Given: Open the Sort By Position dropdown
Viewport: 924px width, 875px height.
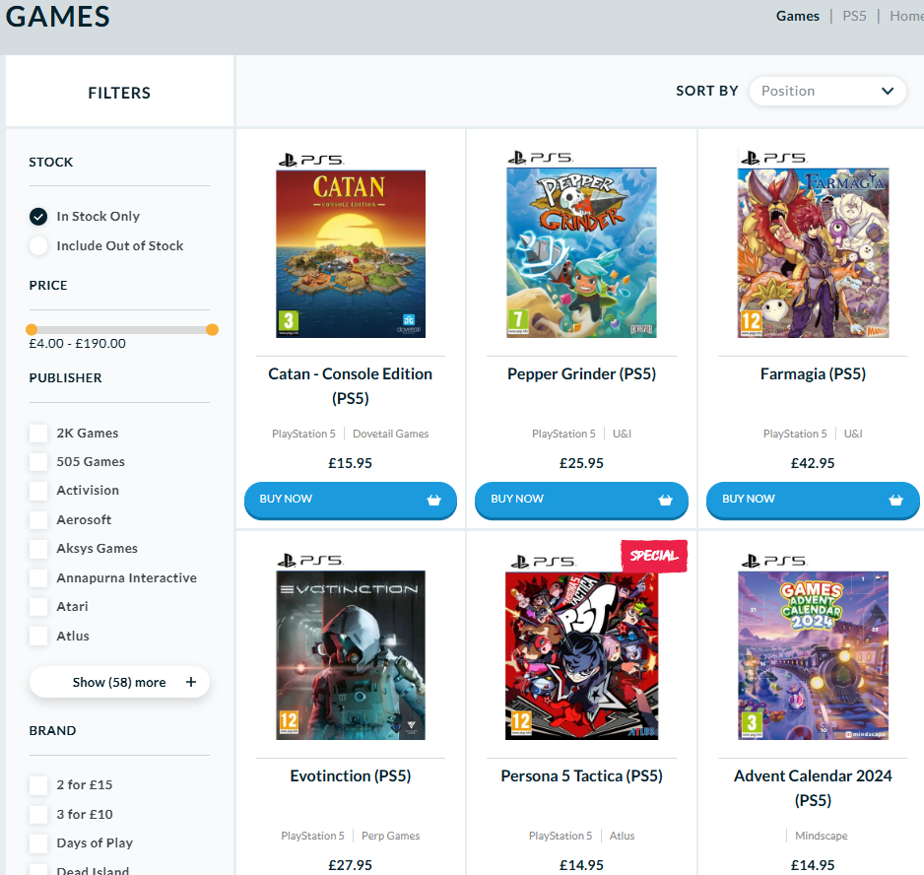Looking at the screenshot, I should (x=827, y=91).
